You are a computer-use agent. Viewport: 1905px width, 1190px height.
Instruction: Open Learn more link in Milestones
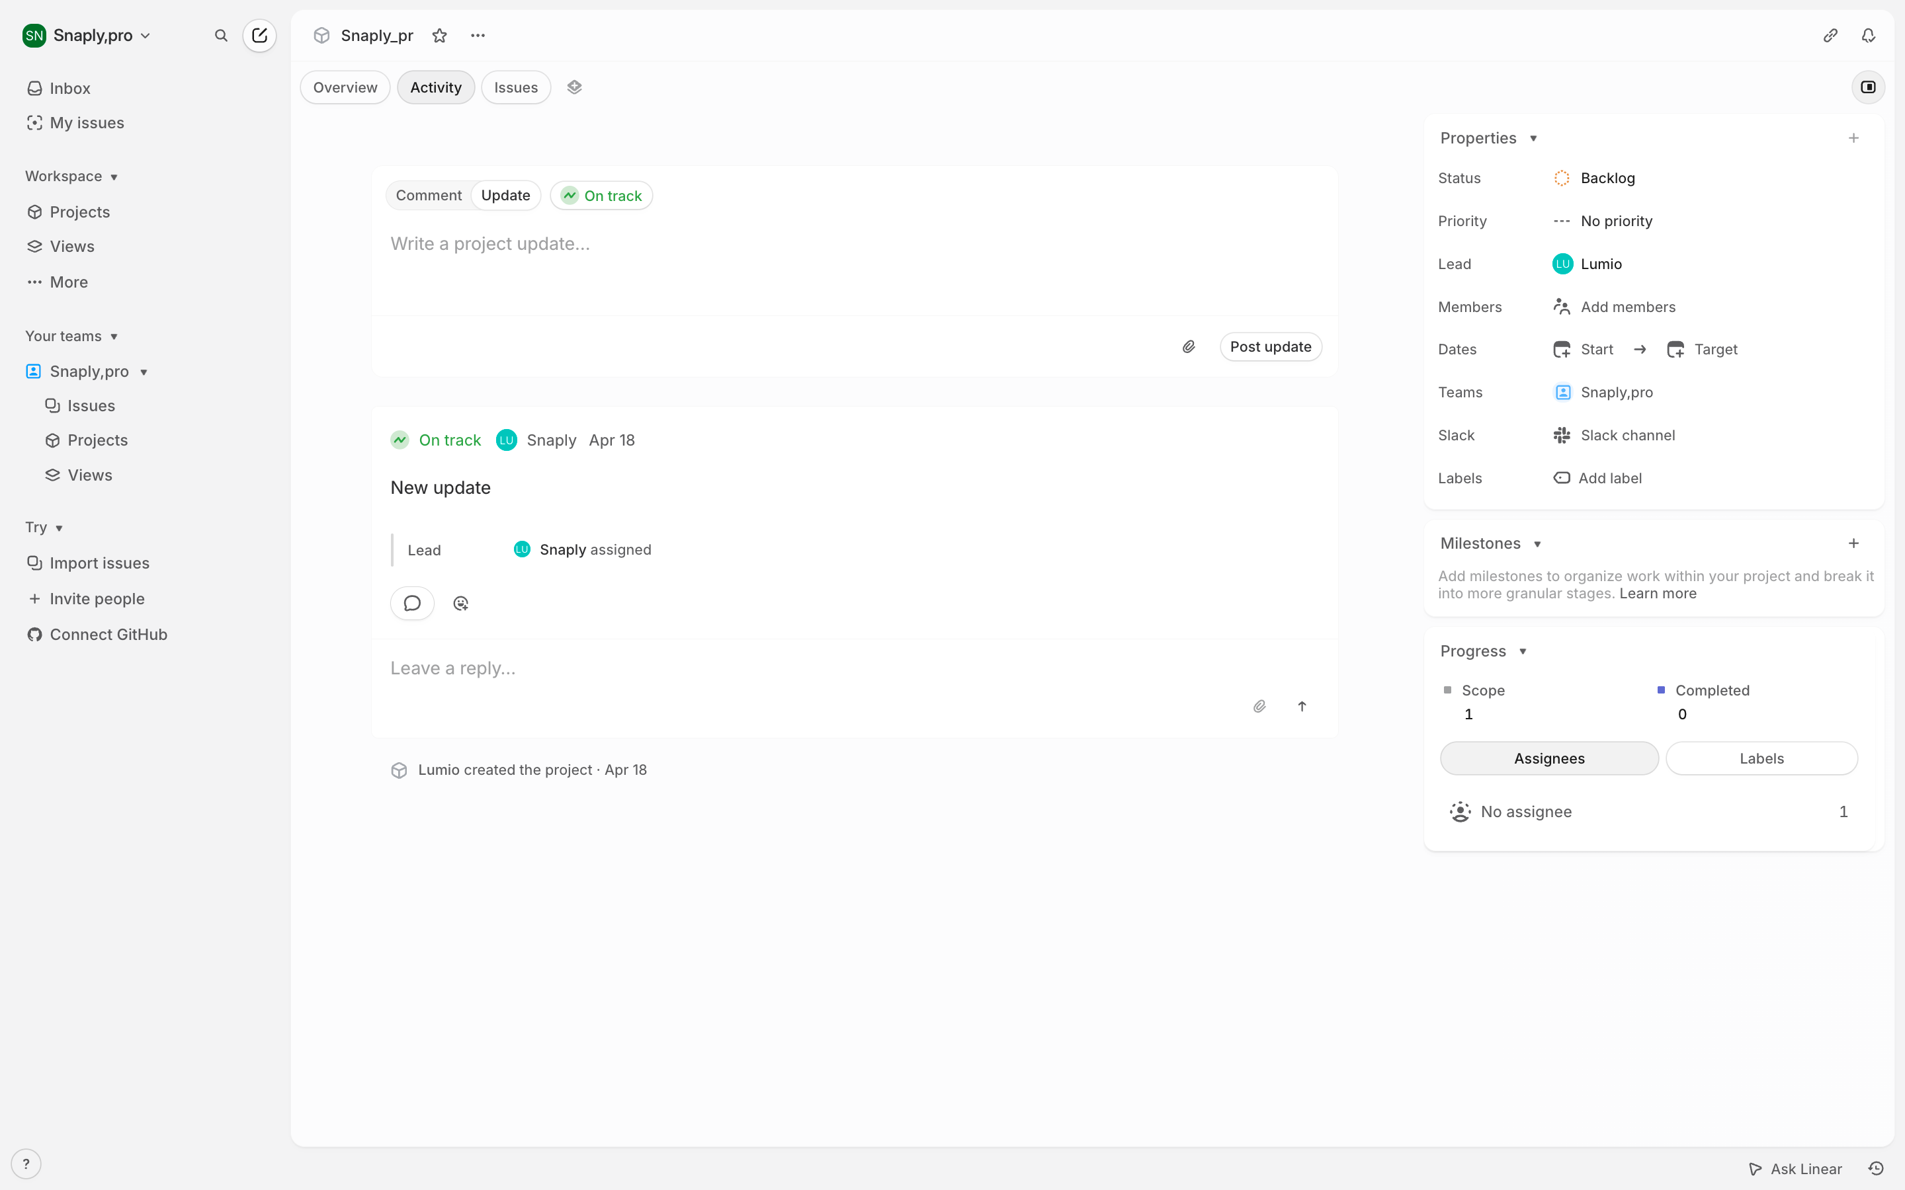click(1658, 594)
